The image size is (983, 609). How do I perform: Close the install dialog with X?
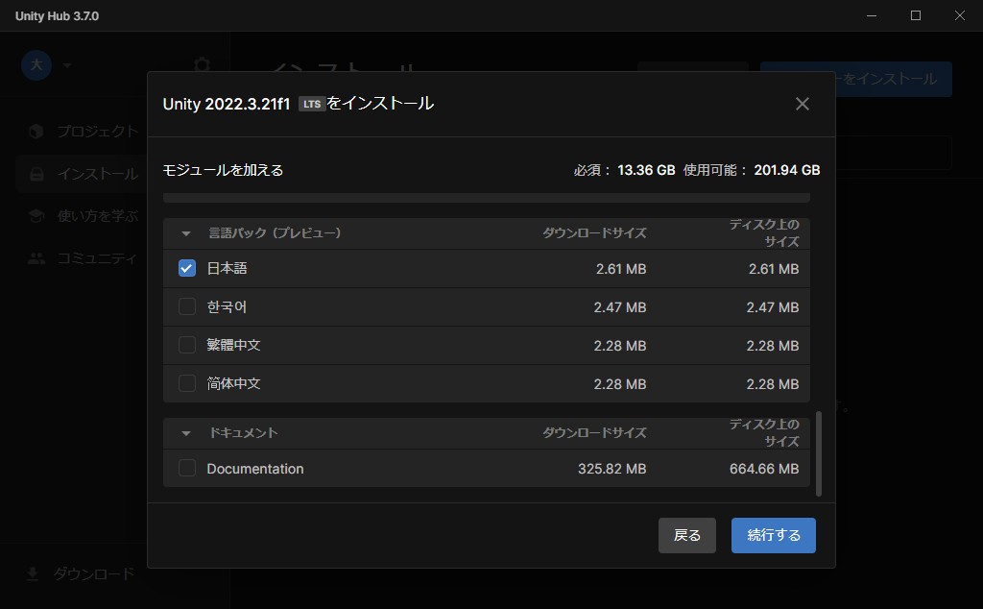coord(803,104)
